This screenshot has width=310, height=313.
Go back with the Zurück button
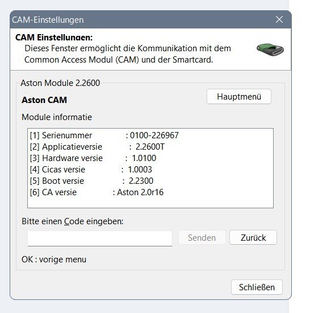click(x=253, y=237)
